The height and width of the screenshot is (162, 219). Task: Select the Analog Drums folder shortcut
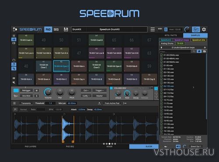(167, 43)
